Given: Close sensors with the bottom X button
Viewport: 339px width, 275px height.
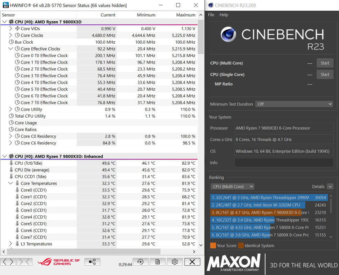Looking at the screenshot, I should 192,262.
